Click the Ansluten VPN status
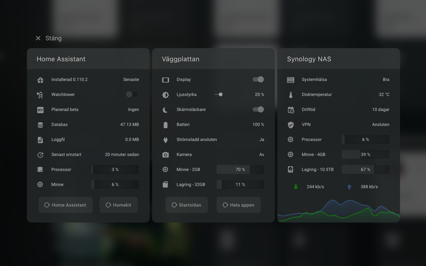This screenshot has height=266, width=426. 381,124
